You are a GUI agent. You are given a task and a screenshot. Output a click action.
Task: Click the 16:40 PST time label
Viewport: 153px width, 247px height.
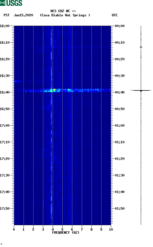tap(5, 92)
